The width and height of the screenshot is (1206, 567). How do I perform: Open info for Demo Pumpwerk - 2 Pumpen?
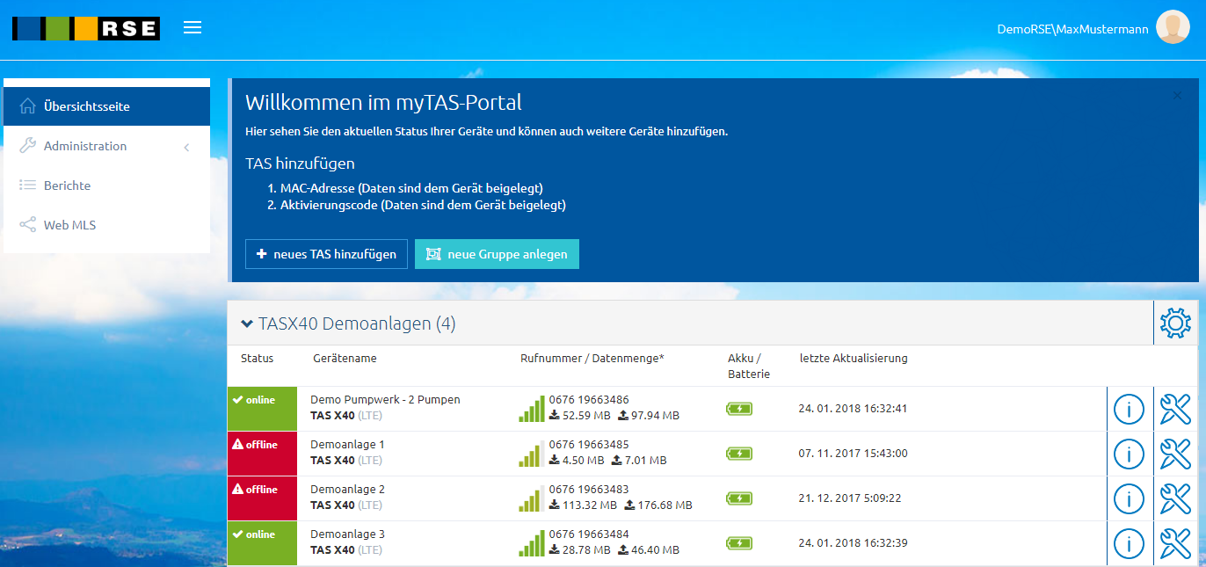pos(1129,409)
